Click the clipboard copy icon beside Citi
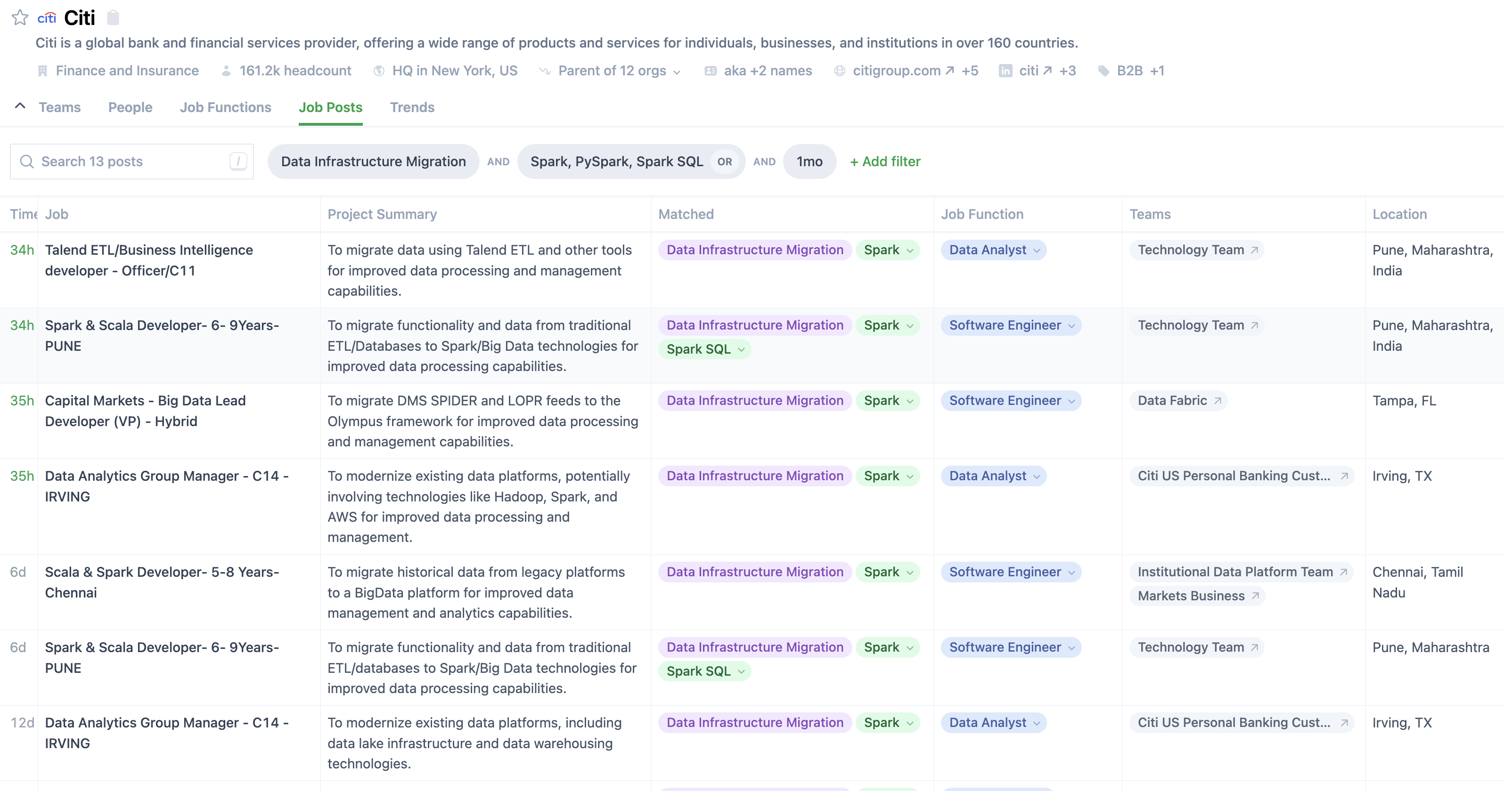 [x=113, y=17]
